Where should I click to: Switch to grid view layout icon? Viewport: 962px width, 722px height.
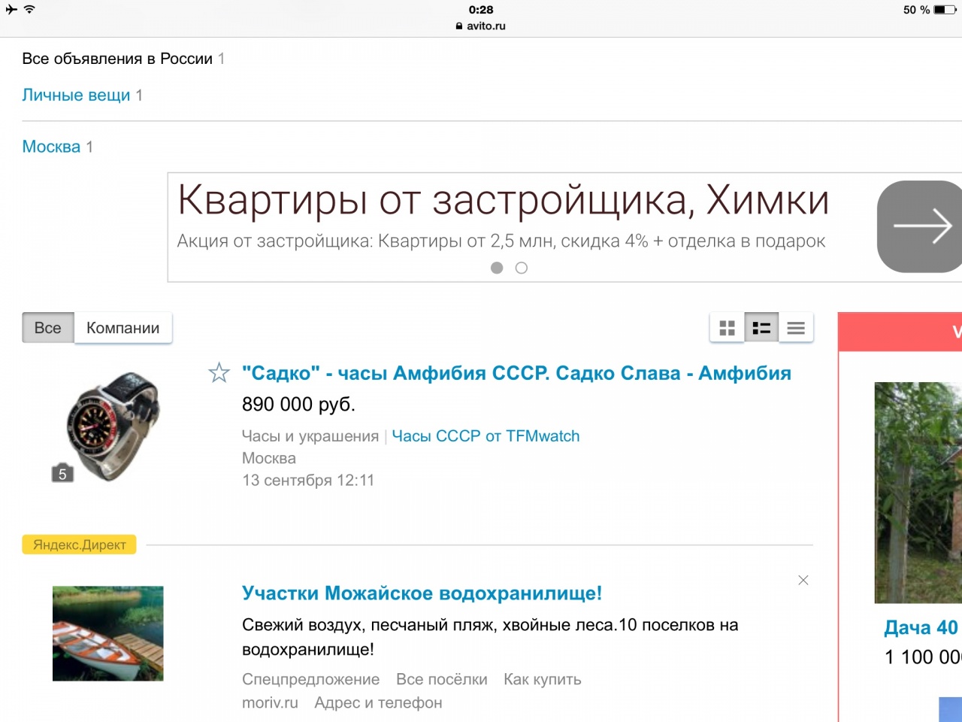(727, 328)
